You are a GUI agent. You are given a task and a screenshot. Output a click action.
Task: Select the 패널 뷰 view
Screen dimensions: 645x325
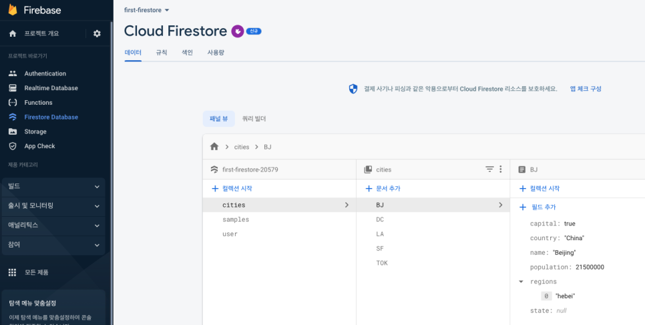[x=219, y=119]
